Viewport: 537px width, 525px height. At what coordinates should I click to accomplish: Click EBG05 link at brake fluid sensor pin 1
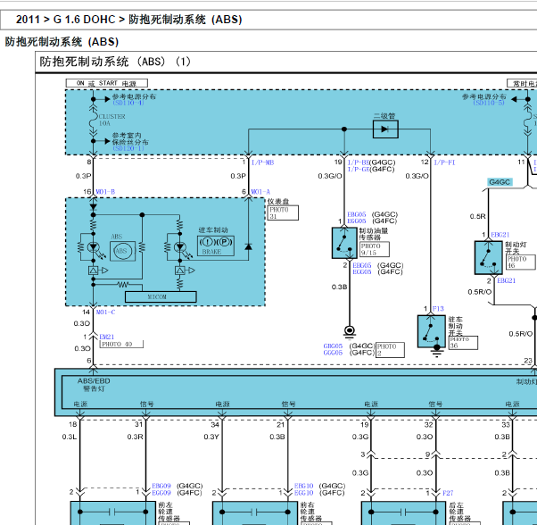[x=357, y=214]
